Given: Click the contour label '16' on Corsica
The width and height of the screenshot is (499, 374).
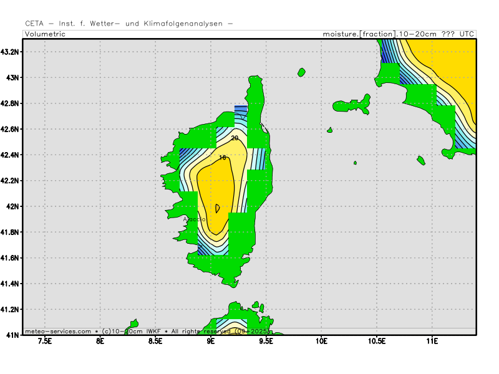Looking at the screenshot, I should point(223,158).
